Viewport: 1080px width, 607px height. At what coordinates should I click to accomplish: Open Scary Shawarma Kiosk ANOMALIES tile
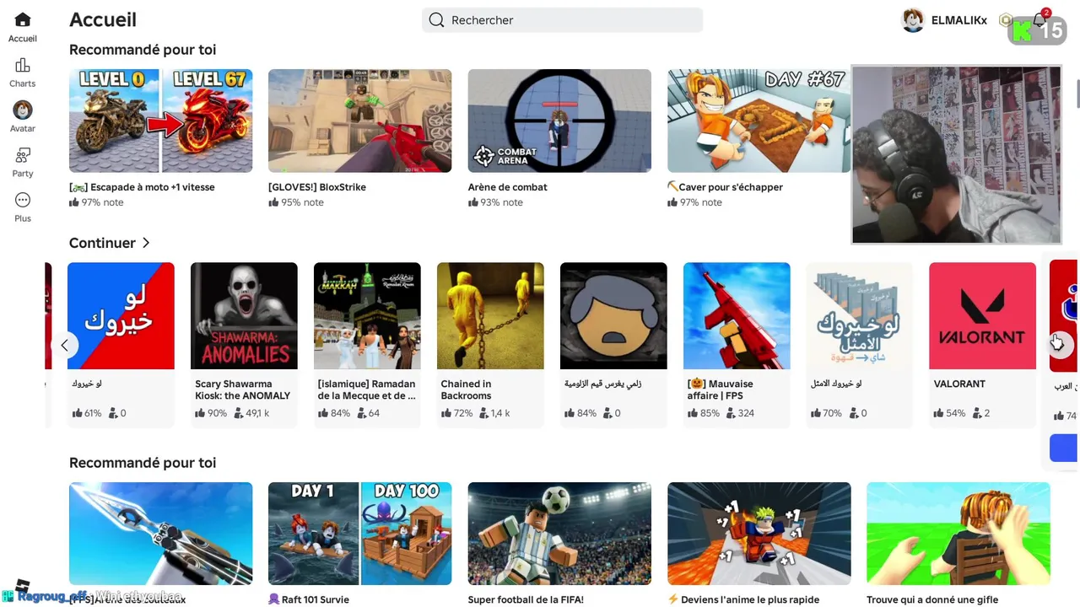coord(244,315)
